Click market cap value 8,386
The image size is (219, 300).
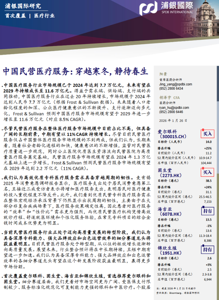[208, 240]
